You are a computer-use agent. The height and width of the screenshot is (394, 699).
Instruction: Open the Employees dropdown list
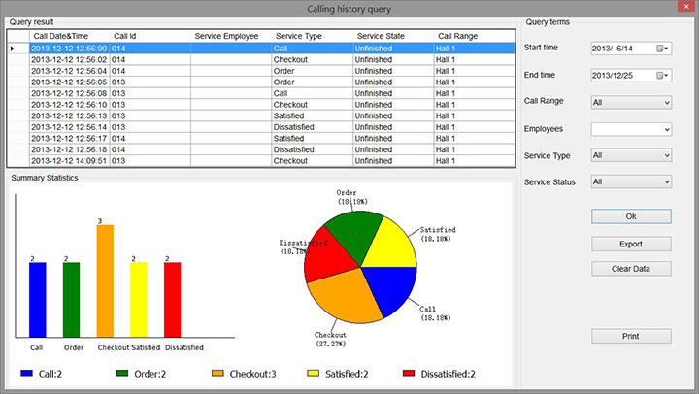[x=666, y=129]
